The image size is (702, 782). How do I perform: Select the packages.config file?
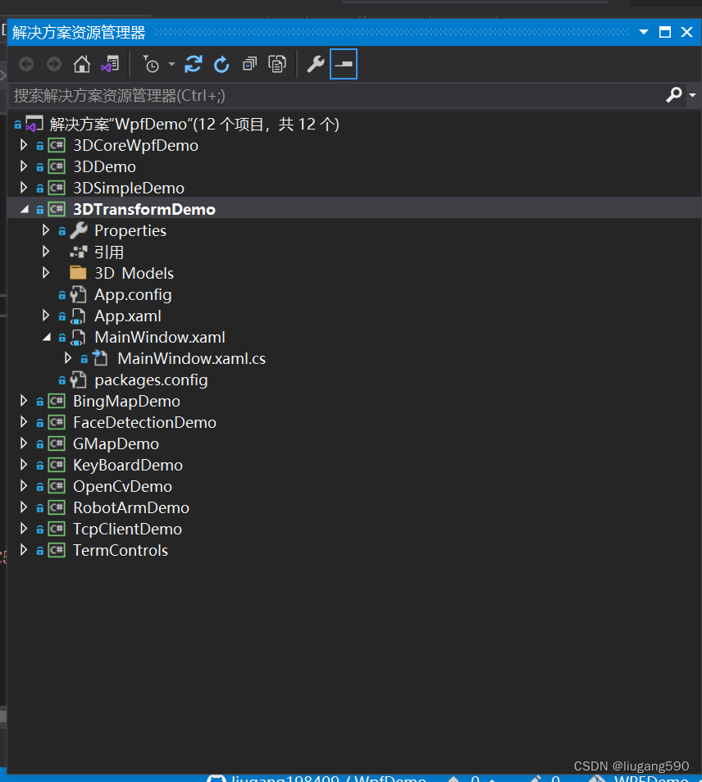coord(150,380)
